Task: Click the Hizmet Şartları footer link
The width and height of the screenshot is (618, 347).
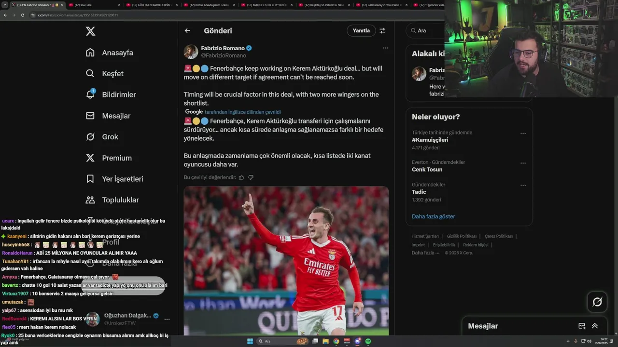Action: pos(425,236)
